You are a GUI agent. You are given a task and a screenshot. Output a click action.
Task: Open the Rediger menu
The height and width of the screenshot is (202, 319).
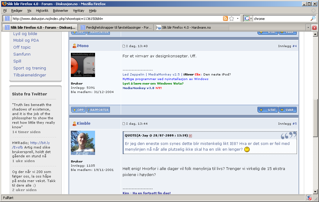(17, 11)
